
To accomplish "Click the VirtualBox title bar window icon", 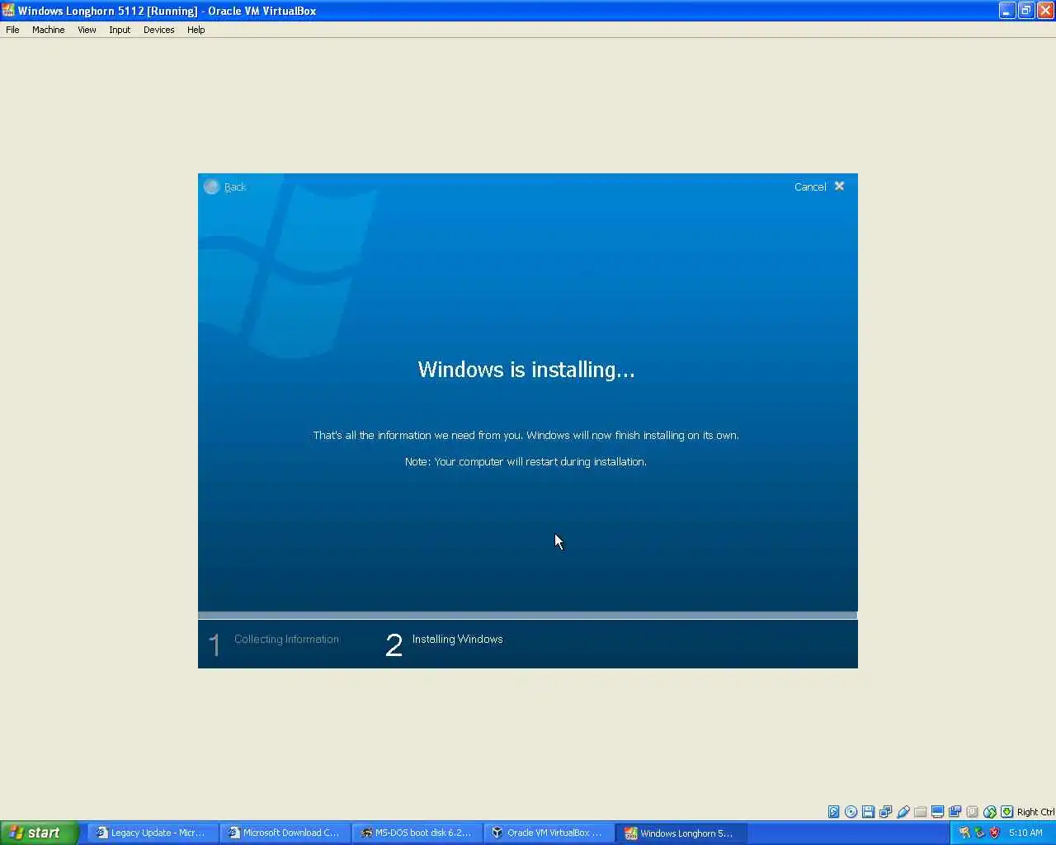I will tap(8, 11).
